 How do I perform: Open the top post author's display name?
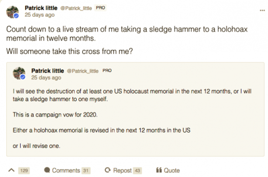pos(41,8)
